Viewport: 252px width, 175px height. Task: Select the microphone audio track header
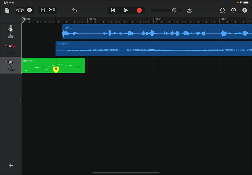(x=11, y=31)
